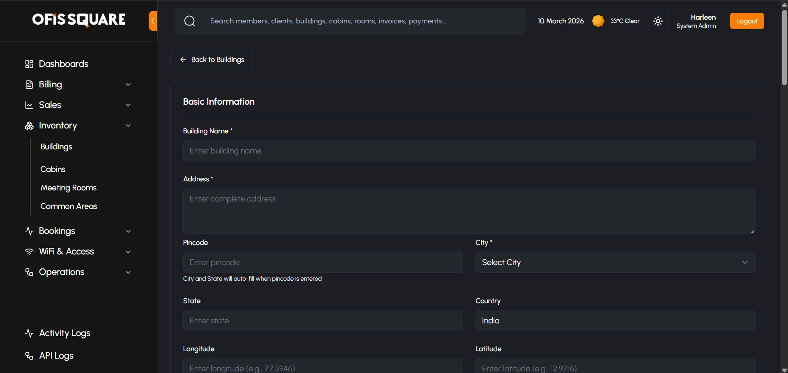
Task: Expand the Billing menu chevron
Action: click(128, 85)
